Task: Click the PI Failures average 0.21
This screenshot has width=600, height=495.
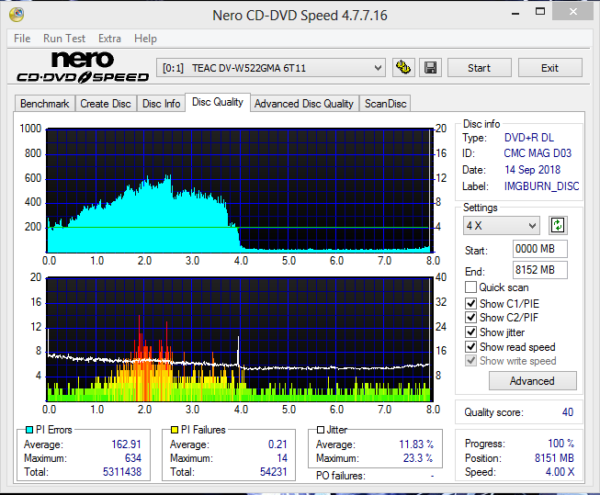Action: point(277,444)
